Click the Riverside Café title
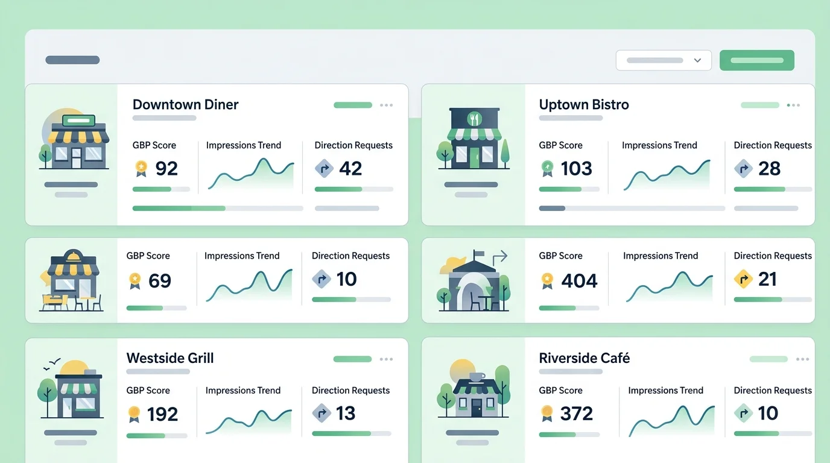Viewport: 830px width, 463px height. click(x=584, y=358)
